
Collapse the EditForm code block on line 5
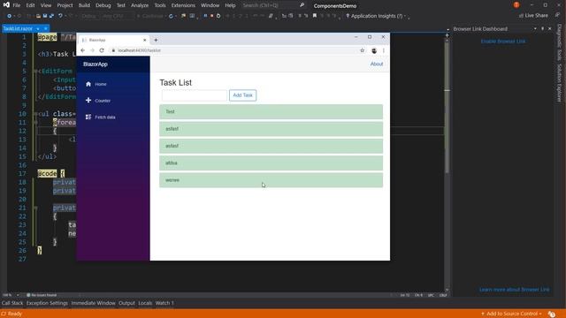click(x=35, y=71)
